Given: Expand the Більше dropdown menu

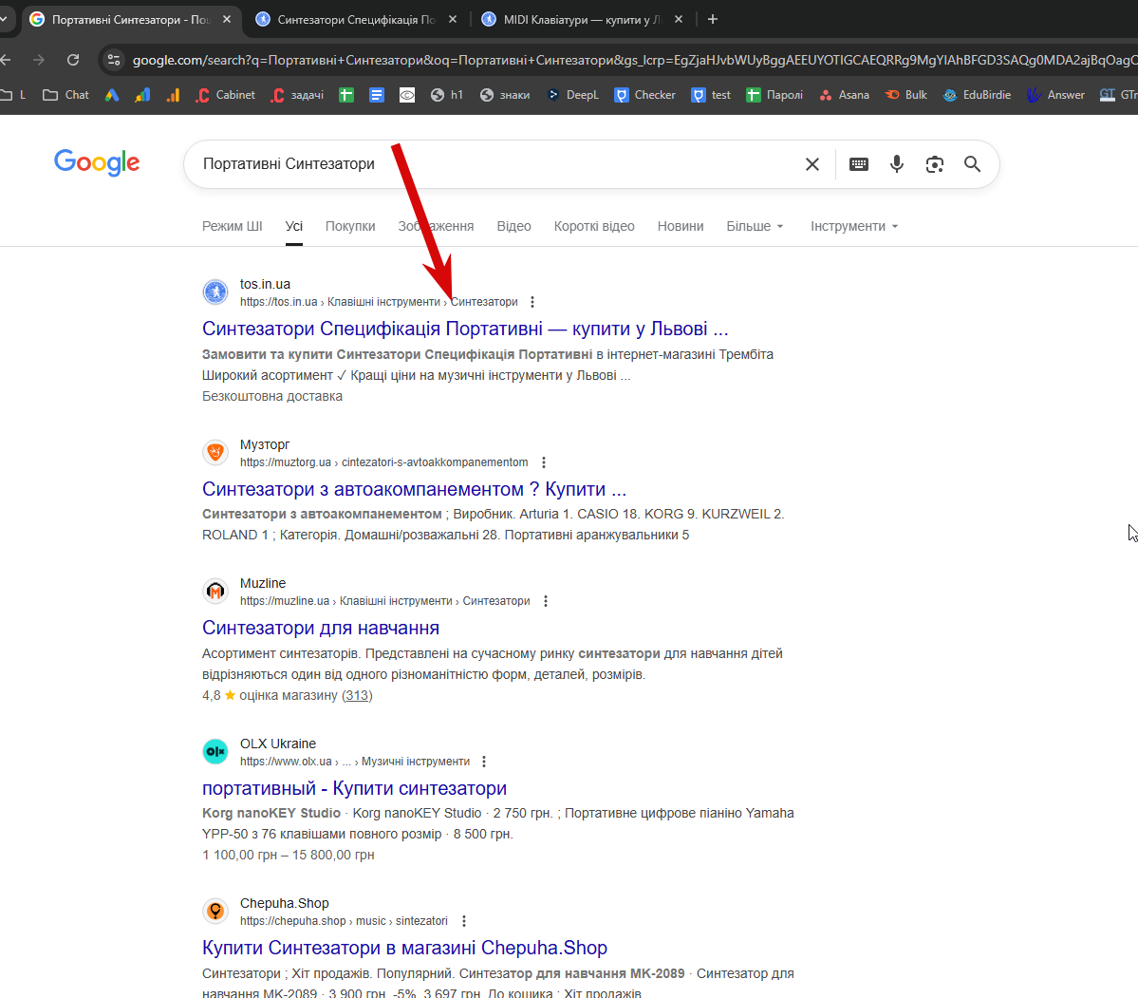Looking at the screenshot, I should point(755,227).
